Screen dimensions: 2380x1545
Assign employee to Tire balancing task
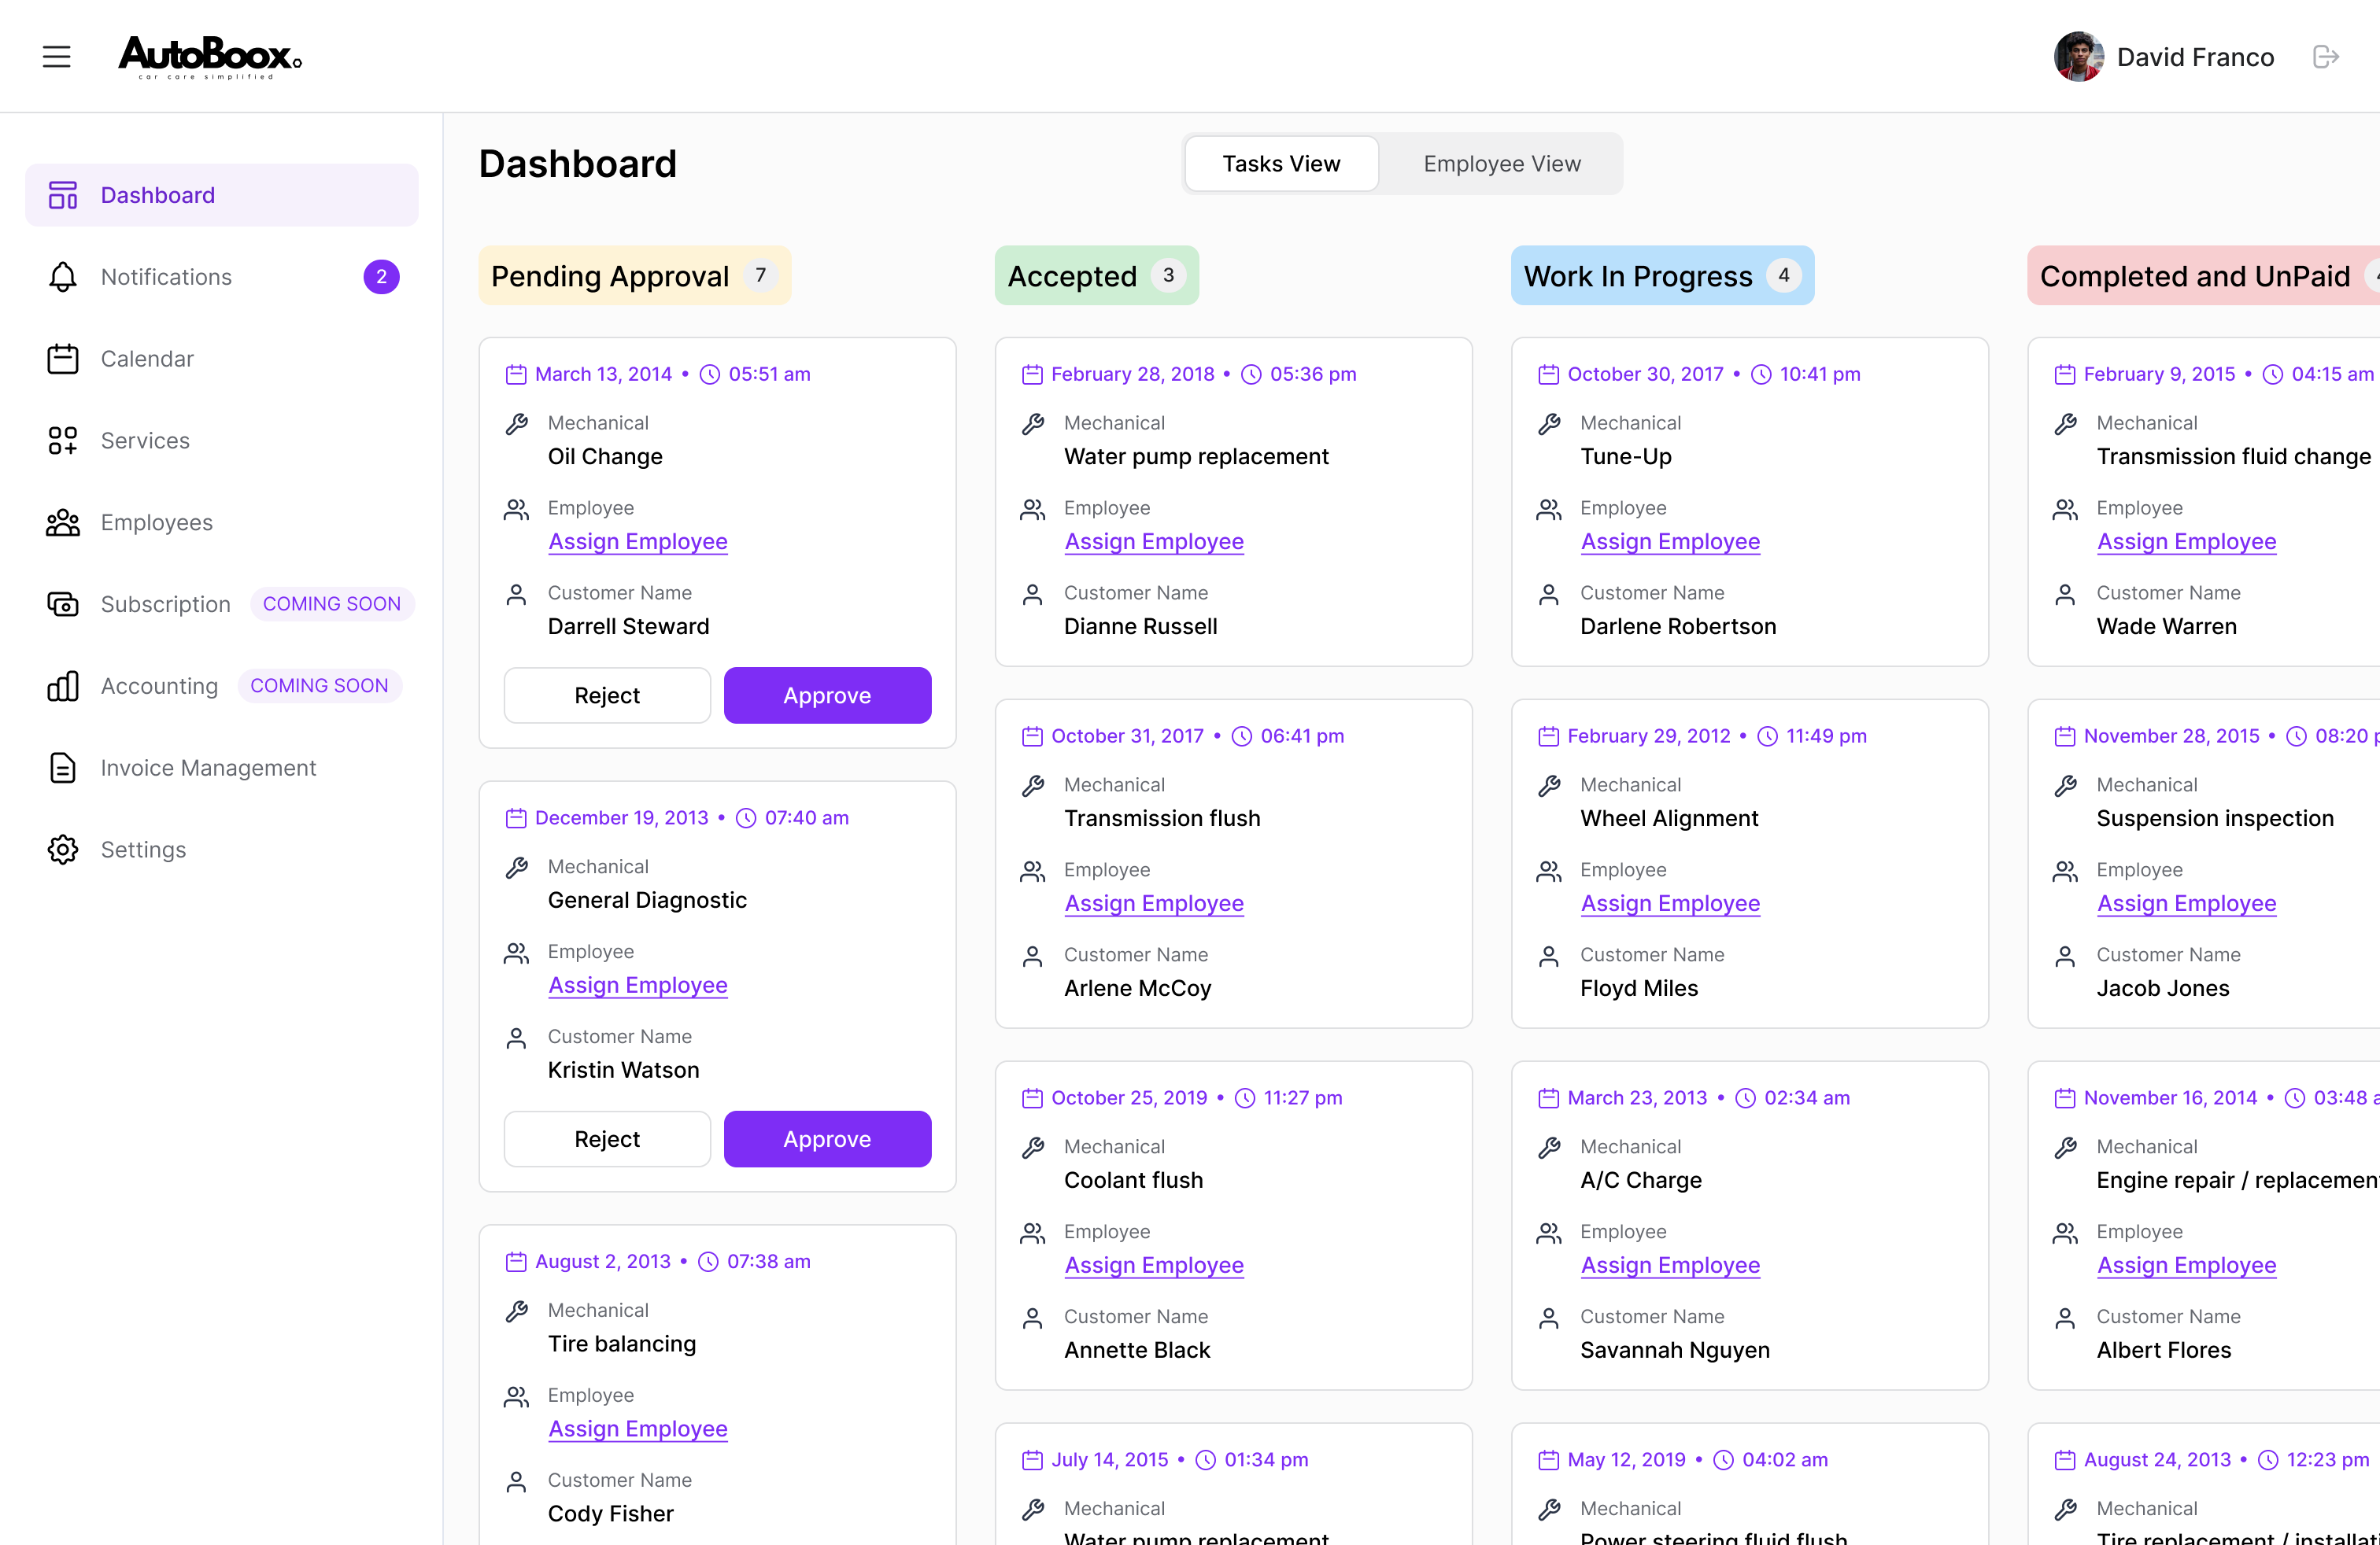tap(638, 1429)
